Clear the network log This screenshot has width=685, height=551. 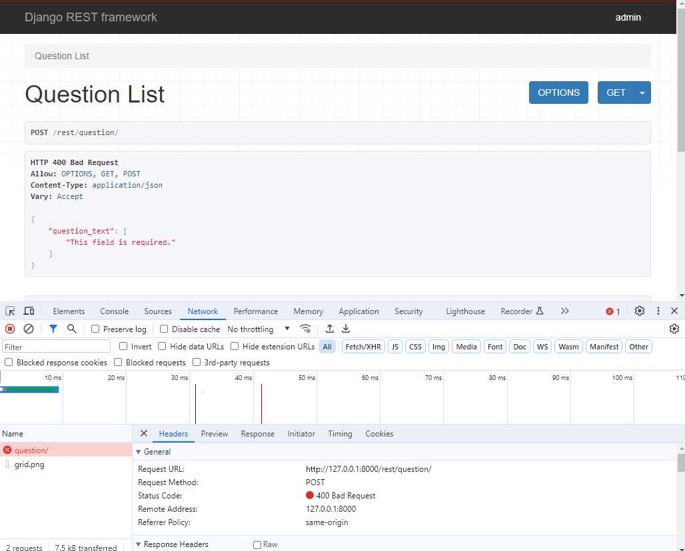29,329
